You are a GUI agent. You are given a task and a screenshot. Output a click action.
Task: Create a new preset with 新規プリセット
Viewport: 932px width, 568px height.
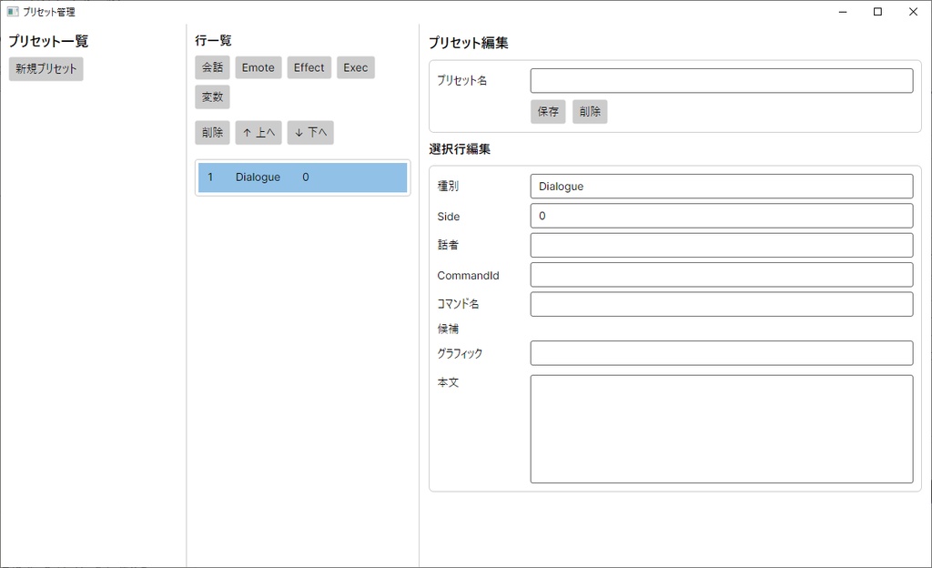(46, 68)
